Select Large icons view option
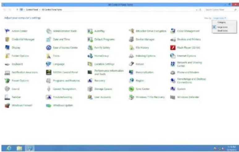 pyautogui.click(x=222, y=27)
